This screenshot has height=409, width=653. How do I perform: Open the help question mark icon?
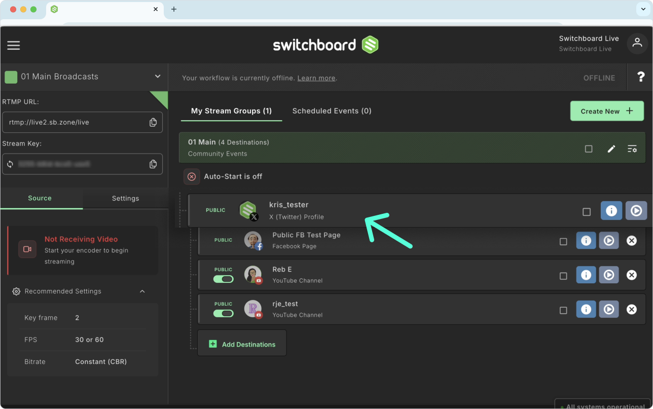pos(641,77)
